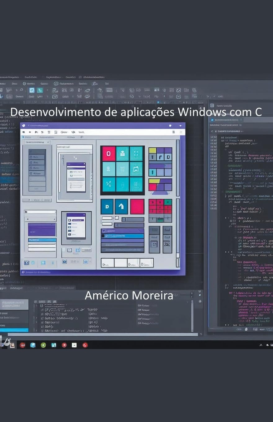
Task: Select the bright blue row in the purple list
Action: [123, 236]
